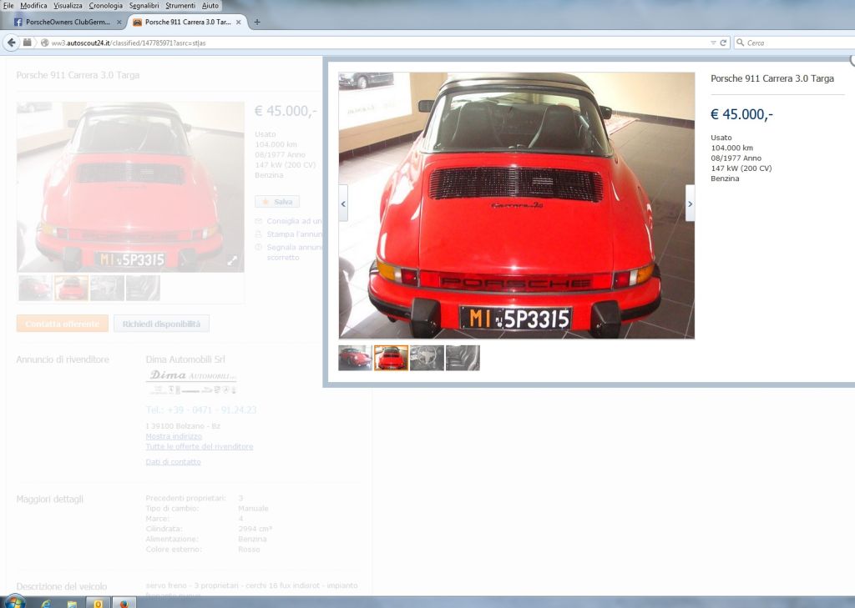Image resolution: width=855 pixels, height=608 pixels.
Task: Close the Porsche 911 Carrera tab
Action: click(238, 23)
